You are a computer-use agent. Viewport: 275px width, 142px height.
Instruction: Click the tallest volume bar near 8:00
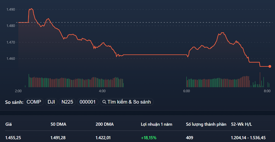[260, 80]
